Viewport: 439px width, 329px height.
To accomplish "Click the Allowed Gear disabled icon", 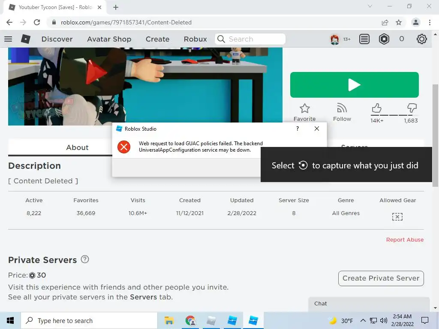I will (x=397, y=216).
